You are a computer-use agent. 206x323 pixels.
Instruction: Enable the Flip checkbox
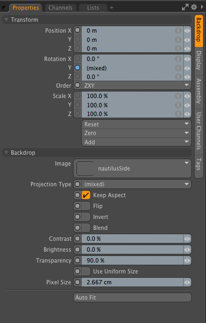pos(86,206)
